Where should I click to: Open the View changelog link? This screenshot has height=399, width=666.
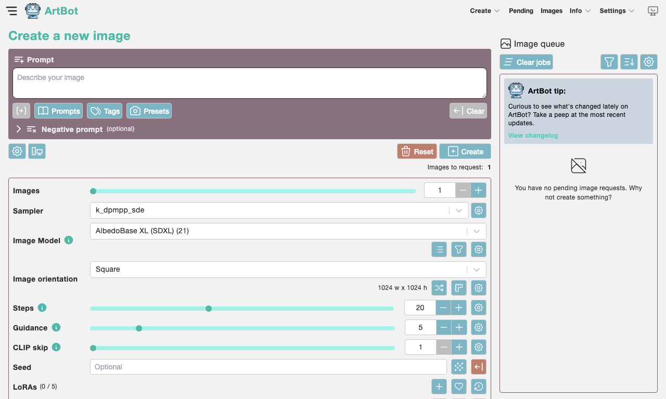(533, 136)
